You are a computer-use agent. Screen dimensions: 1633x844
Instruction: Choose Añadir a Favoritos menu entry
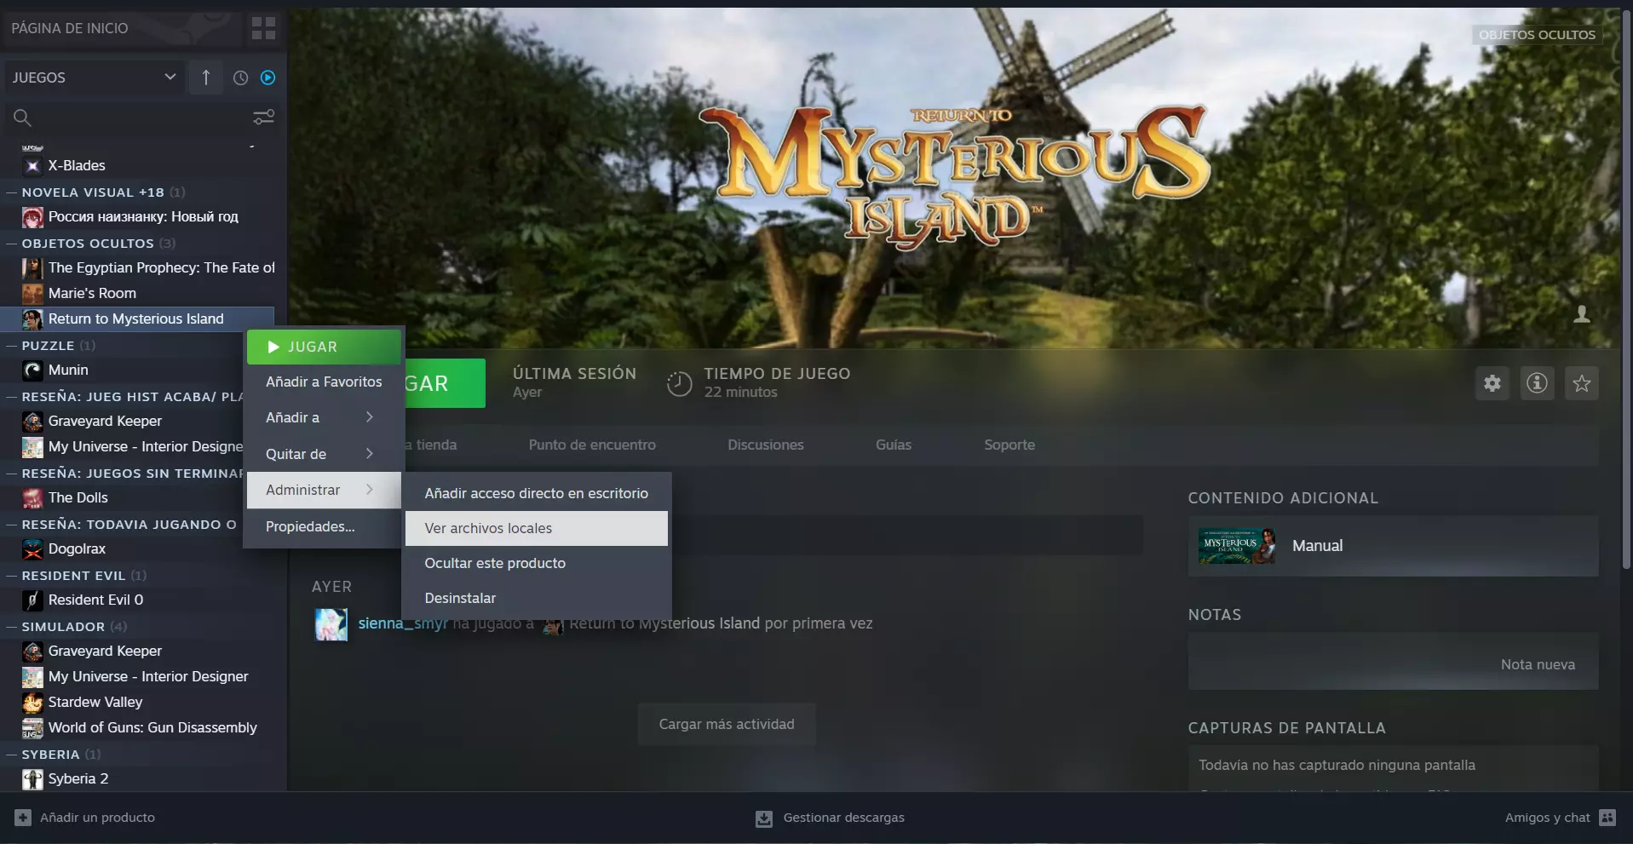[x=324, y=382]
